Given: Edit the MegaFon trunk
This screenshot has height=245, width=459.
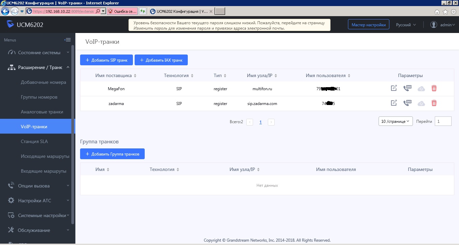Looking at the screenshot, I should point(394,88).
